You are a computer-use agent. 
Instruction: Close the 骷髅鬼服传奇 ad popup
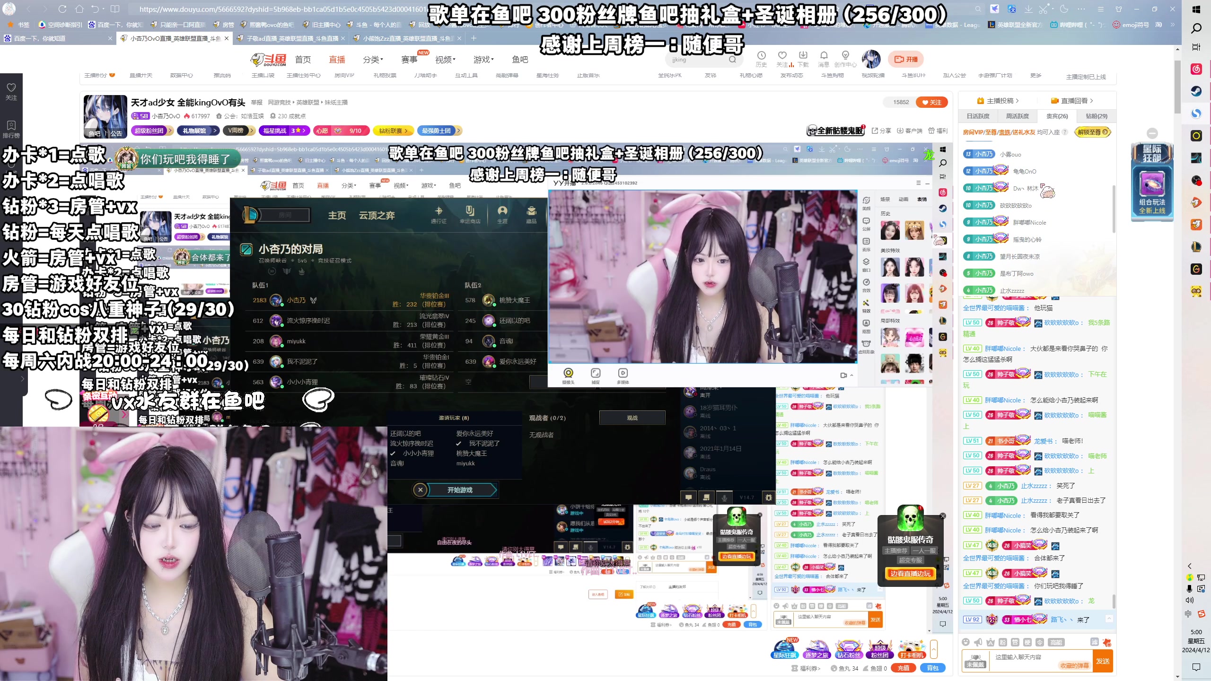point(943,516)
